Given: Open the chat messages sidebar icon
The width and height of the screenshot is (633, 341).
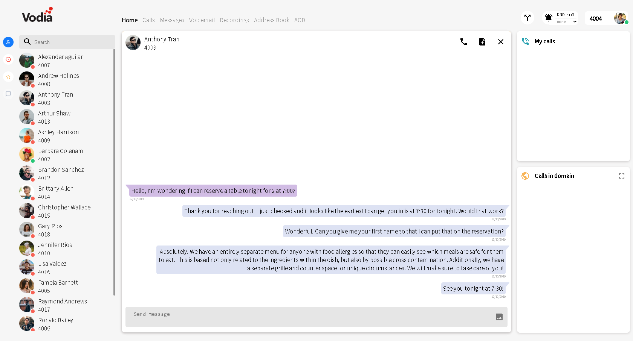Looking at the screenshot, I should click(8, 94).
